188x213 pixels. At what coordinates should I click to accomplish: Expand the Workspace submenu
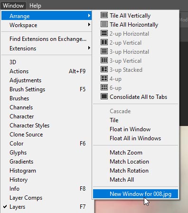(x=47, y=25)
